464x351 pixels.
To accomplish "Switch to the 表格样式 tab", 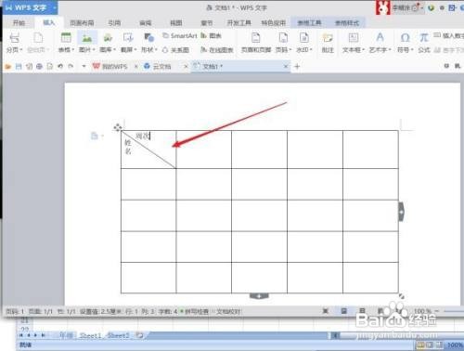I will [347, 23].
